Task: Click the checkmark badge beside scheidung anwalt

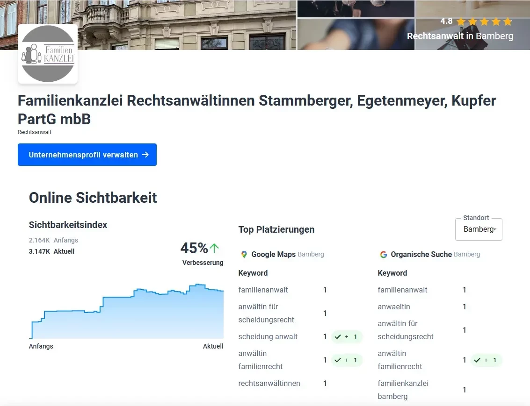Action: (347, 337)
